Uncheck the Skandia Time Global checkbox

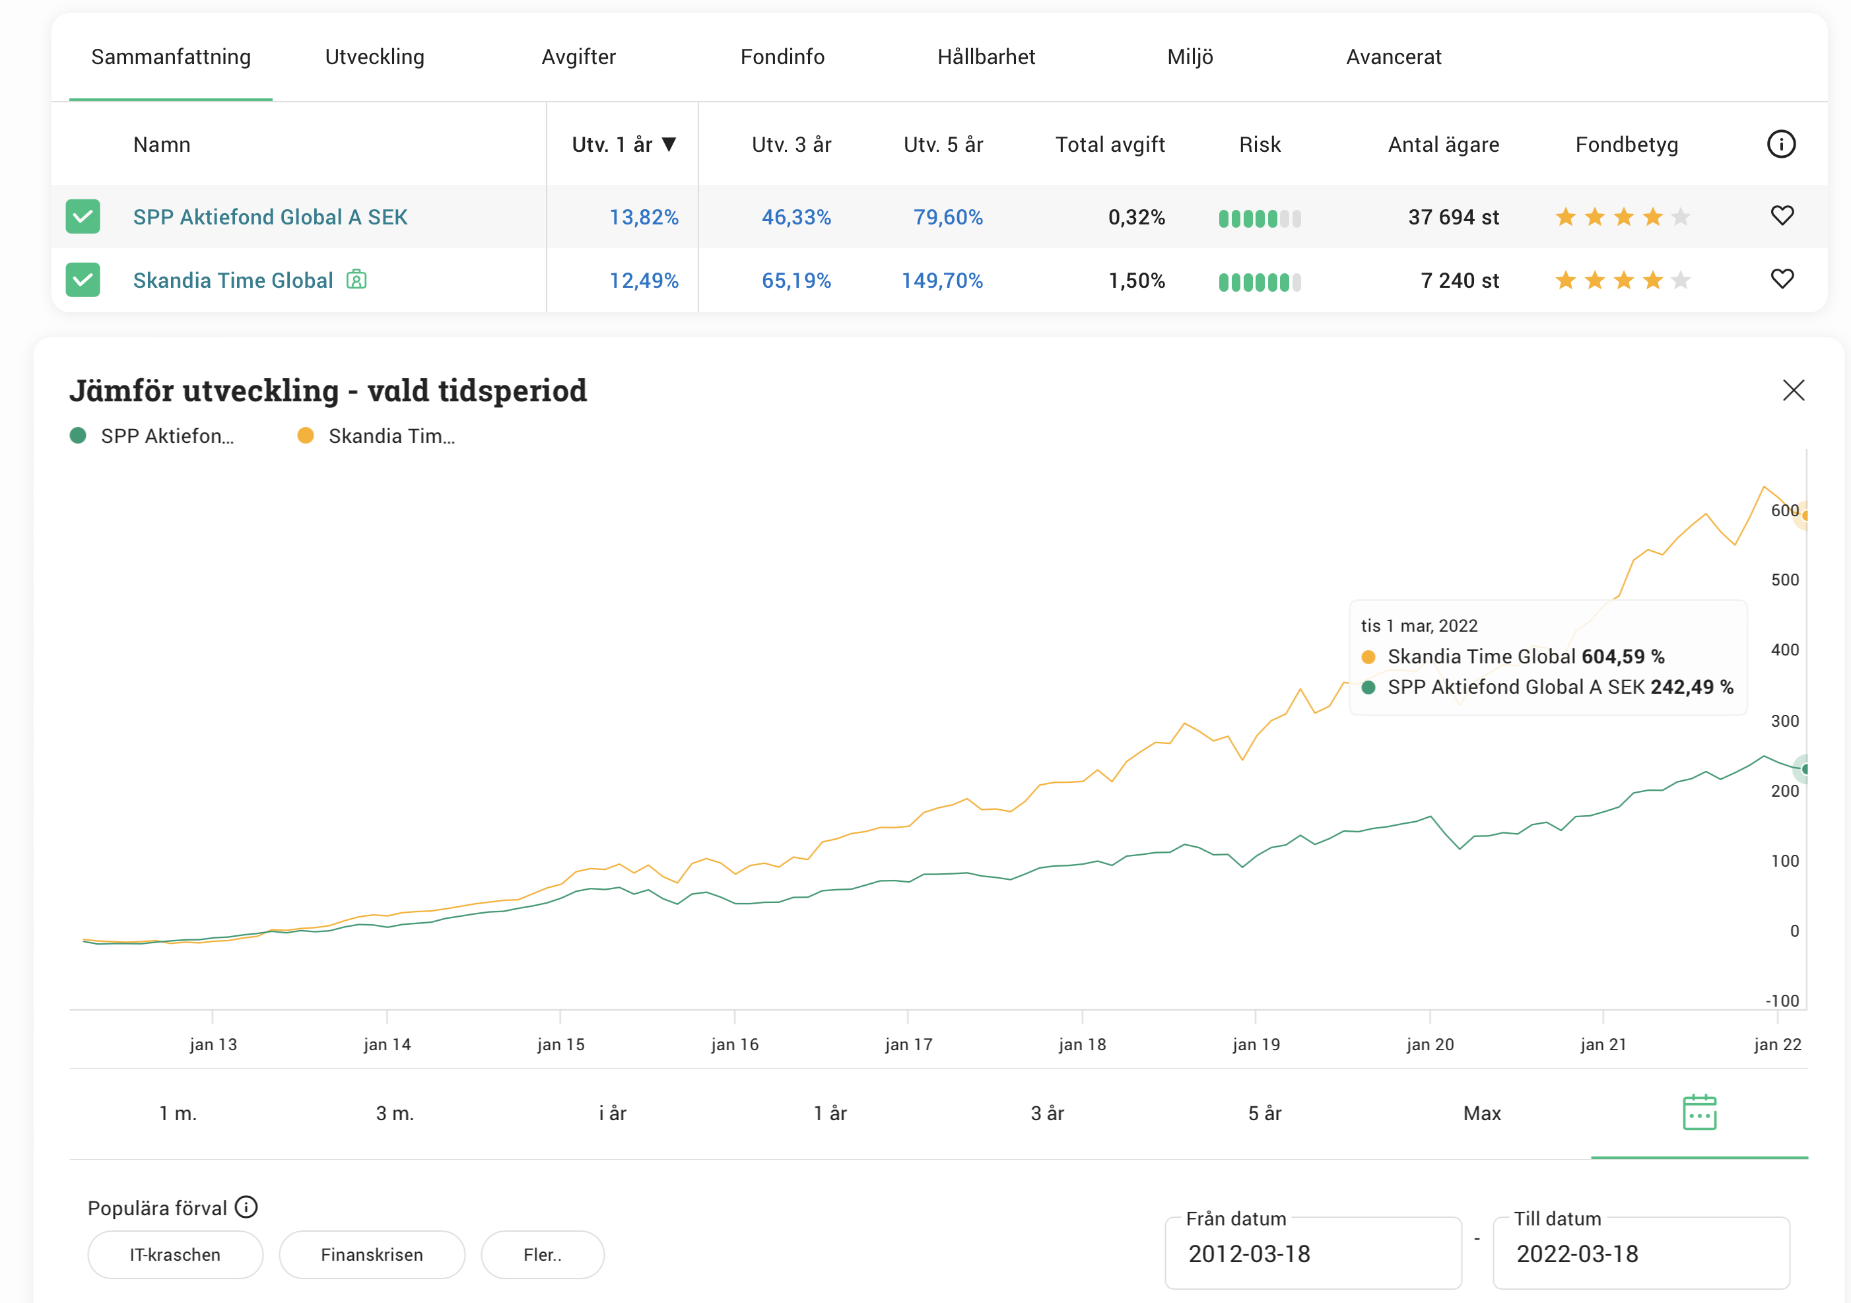pyautogui.click(x=83, y=280)
